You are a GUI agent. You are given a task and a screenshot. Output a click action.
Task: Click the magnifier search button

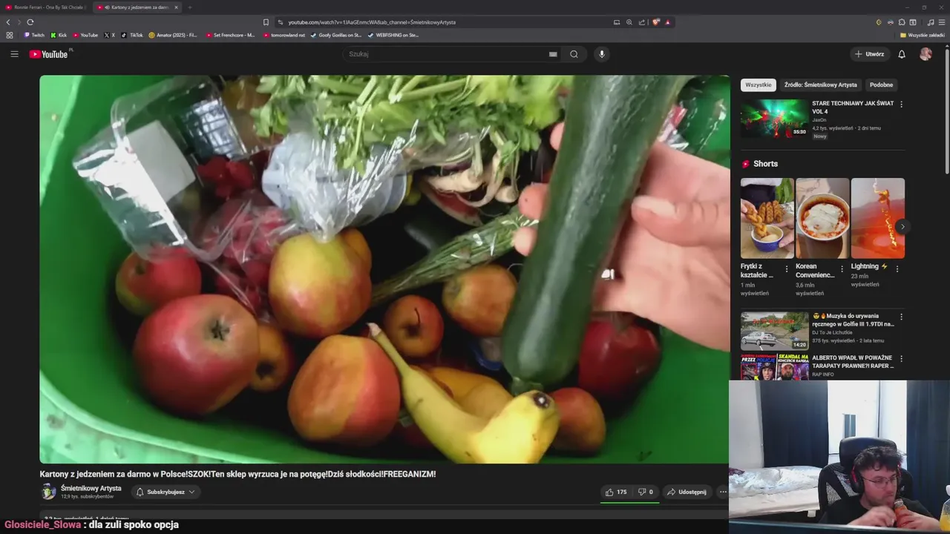point(574,54)
